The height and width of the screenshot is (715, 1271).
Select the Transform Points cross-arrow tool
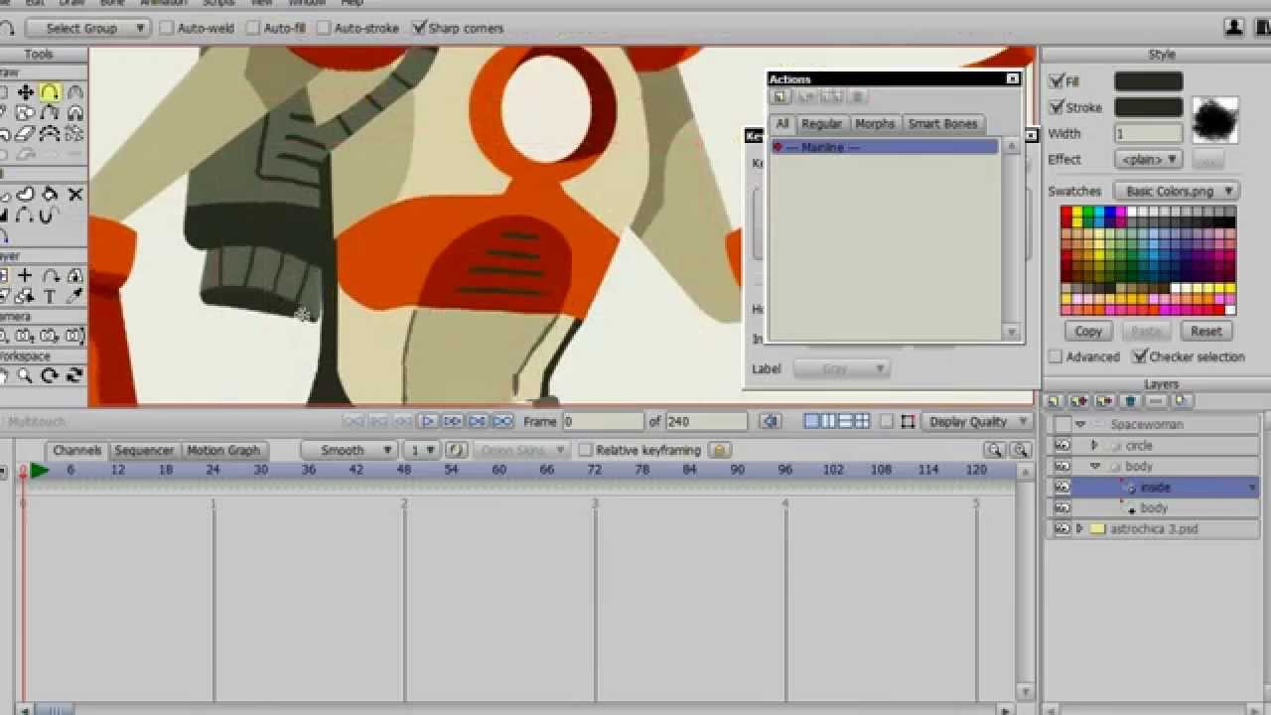pyautogui.click(x=26, y=92)
